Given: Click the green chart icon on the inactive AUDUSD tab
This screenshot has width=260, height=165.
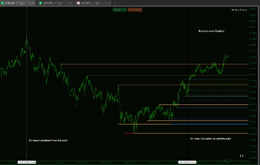Looking at the screenshot, I should tap(40, 3).
